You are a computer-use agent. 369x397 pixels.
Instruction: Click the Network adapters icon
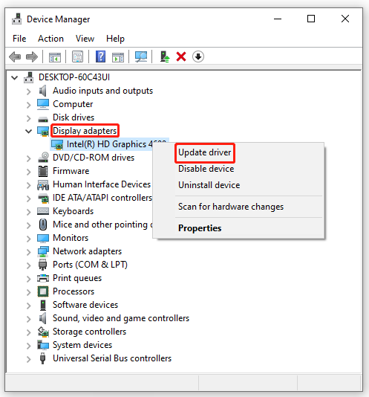click(x=43, y=251)
